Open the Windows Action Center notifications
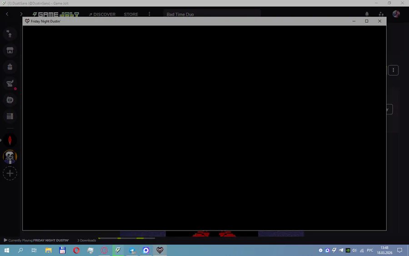409x256 pixels. coord(399,250)
